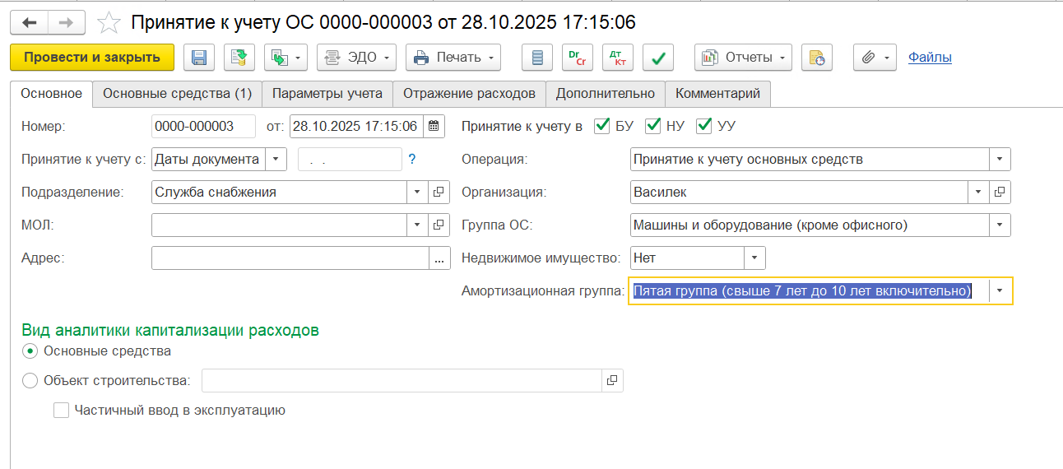The height and width of the screenshot is (469, 1063).
Task: Switch to the Основное tab
Action: [x=51, y=94]
